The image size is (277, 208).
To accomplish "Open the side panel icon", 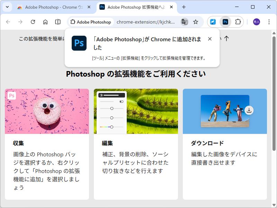I will 57,21.
